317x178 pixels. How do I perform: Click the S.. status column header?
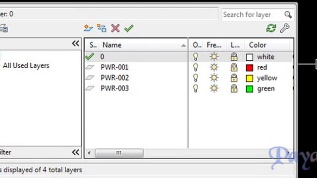[93, 45]
